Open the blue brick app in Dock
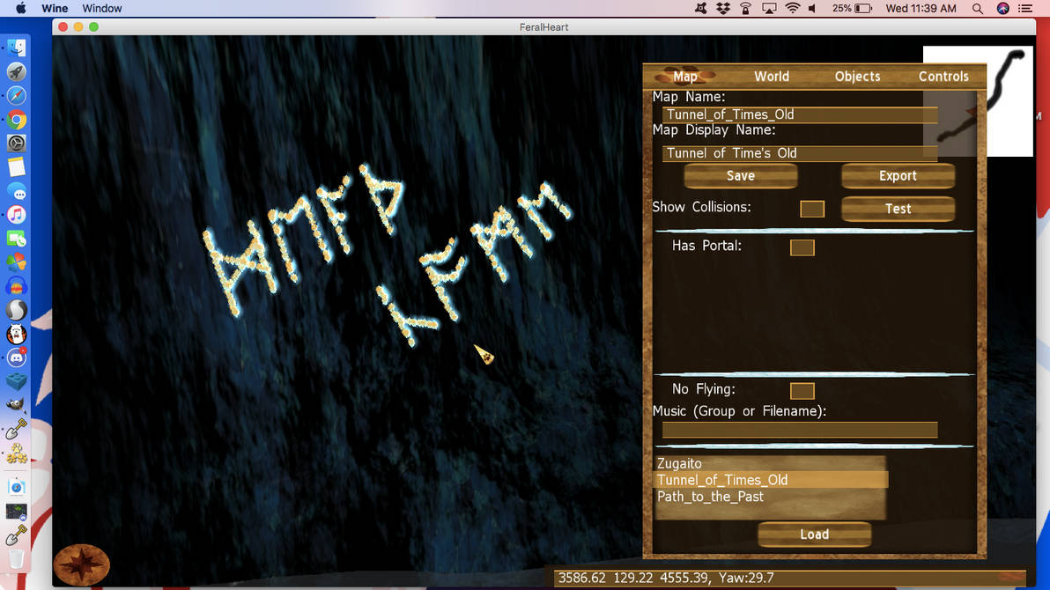1050x590 pixels. tap(17, 381)
